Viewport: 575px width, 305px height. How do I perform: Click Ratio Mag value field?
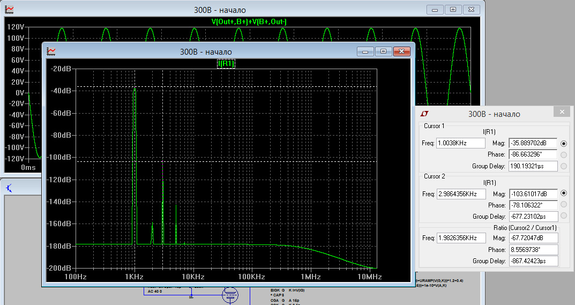pos(533,238)
